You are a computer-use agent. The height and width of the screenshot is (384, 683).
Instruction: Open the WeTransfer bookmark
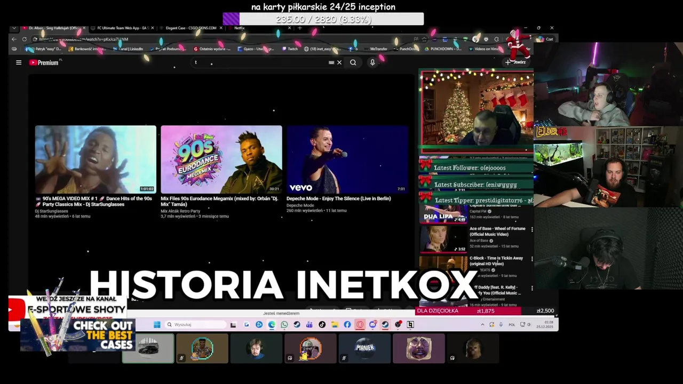(376, 49)
